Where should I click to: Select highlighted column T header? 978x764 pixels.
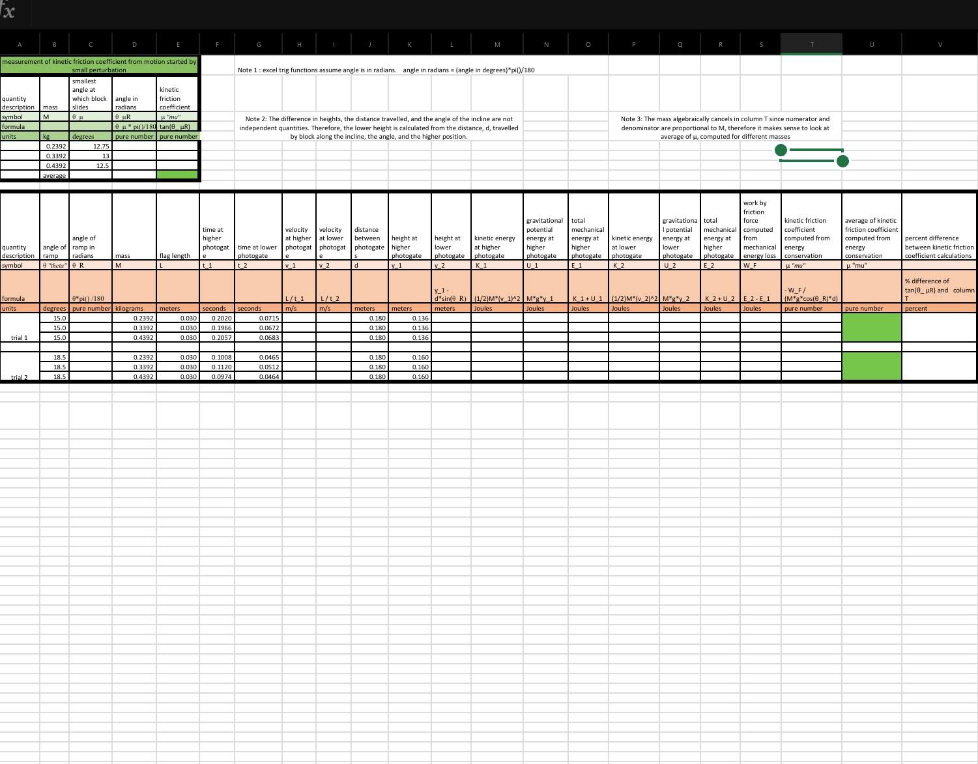pos(812,44)
